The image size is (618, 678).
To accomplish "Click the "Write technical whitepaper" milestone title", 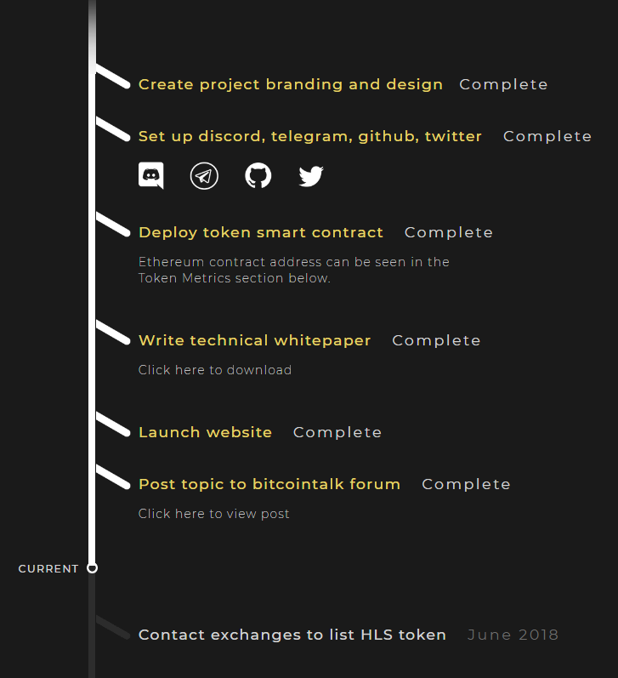I will 255,340.
